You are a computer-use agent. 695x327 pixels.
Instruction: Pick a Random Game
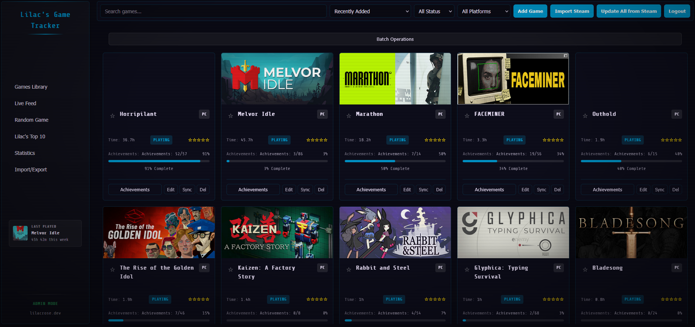pyautogui.click(x=32, y=120)
